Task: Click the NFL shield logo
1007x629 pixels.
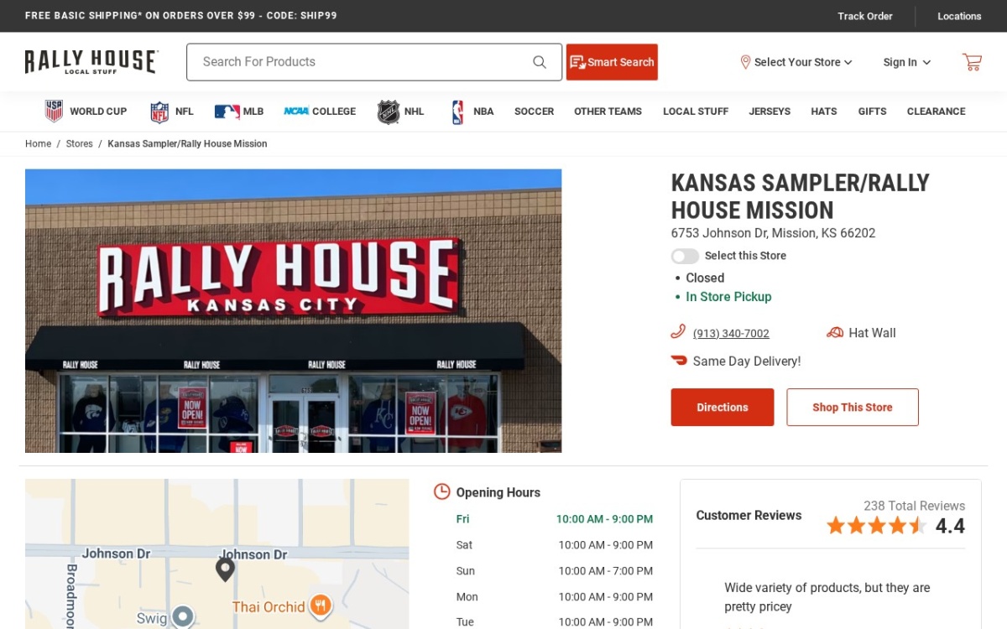Action: pyautogui.click(x=159, y=112)
